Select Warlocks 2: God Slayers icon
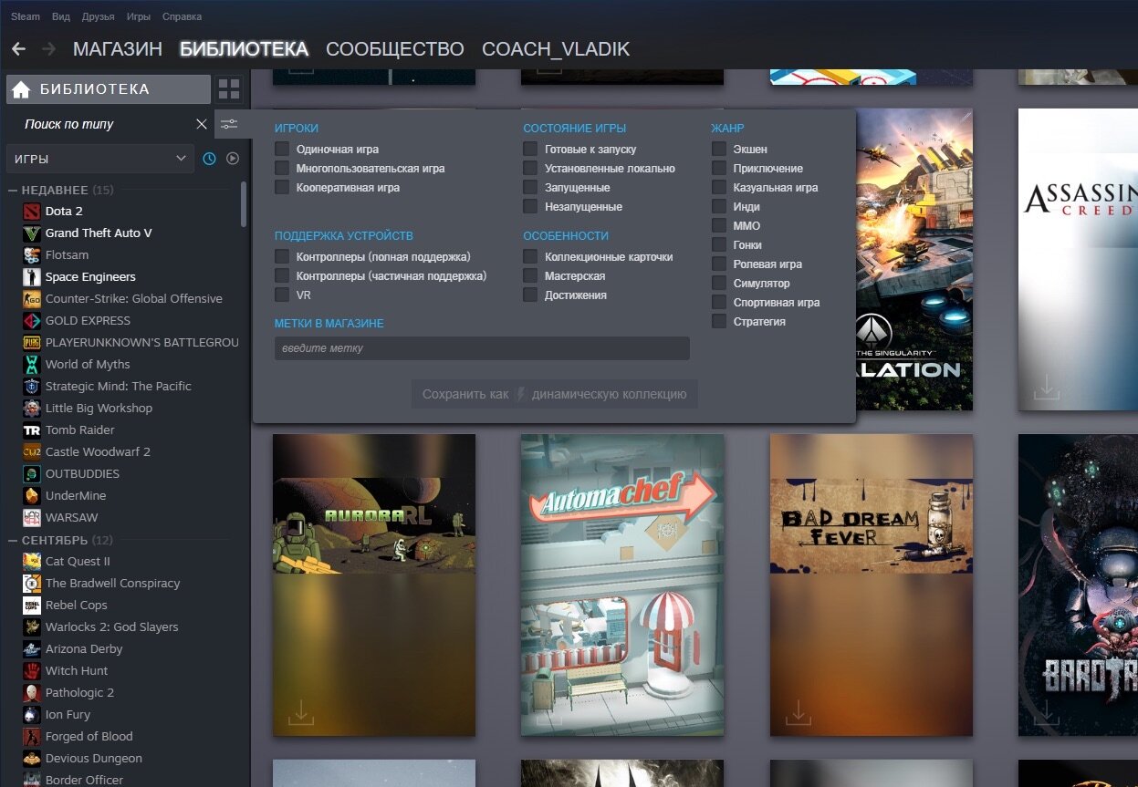The height and width of the screenshot is (787, 1138). pos(32,626)
